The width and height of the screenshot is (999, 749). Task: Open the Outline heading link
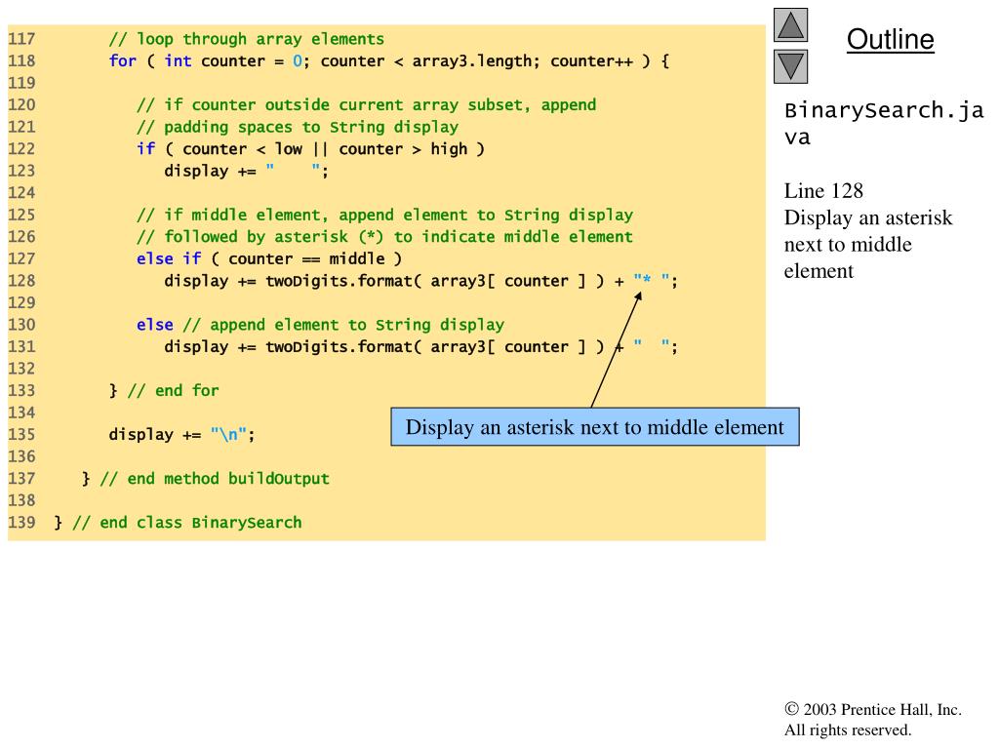[x=890, y=39]
